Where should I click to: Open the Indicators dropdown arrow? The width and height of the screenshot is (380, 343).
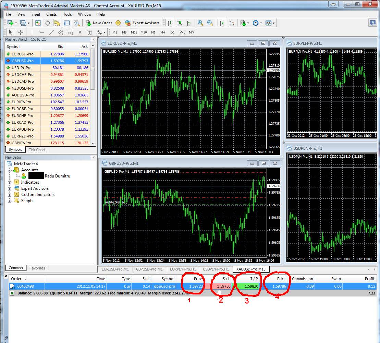click(248, 23)
